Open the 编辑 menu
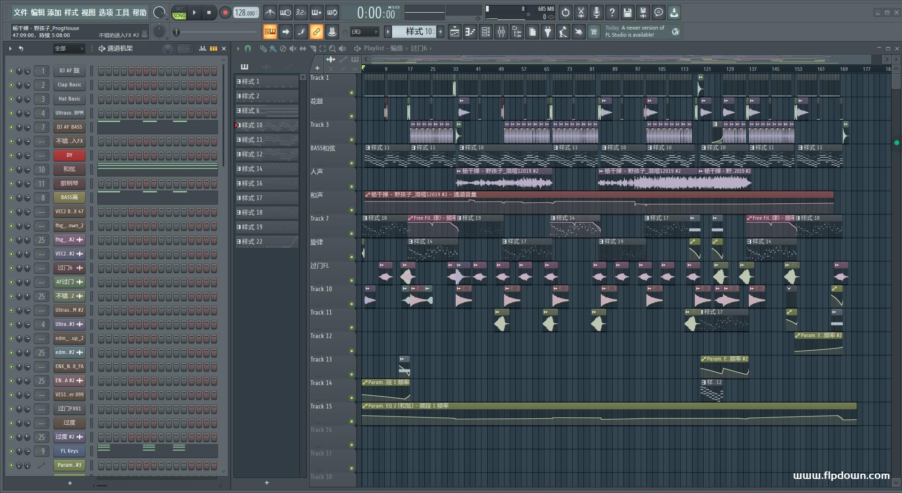 click(x=38, y=13)
